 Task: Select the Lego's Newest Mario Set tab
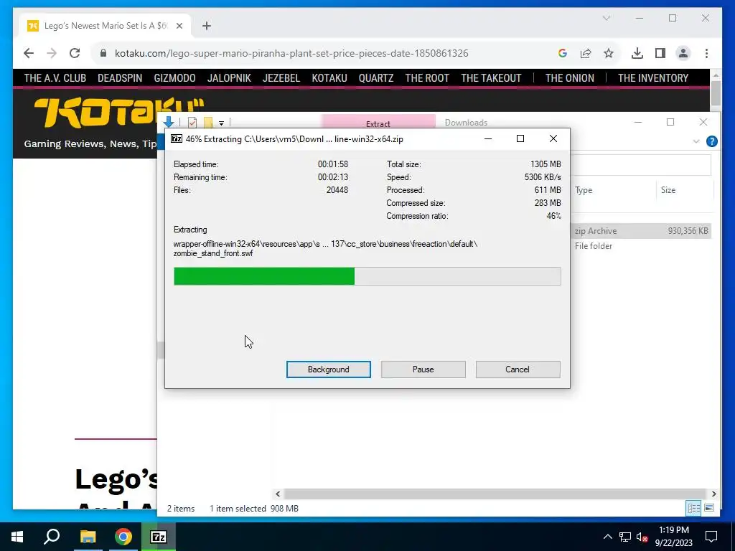[x=105, y=26]
